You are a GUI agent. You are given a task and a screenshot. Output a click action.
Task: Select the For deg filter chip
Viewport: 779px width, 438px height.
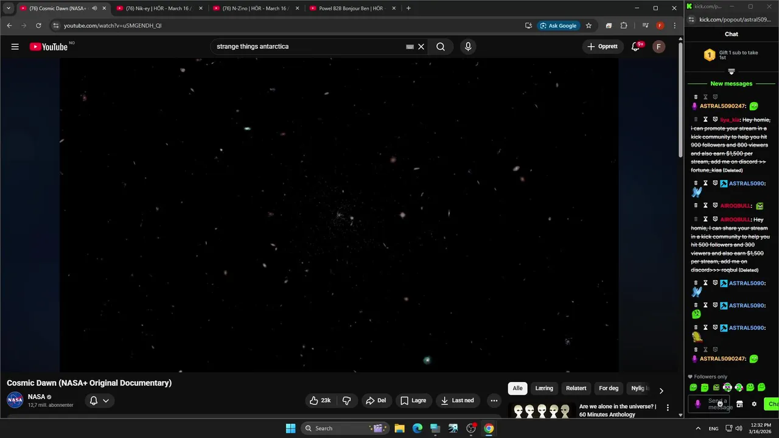click(609, 388)
